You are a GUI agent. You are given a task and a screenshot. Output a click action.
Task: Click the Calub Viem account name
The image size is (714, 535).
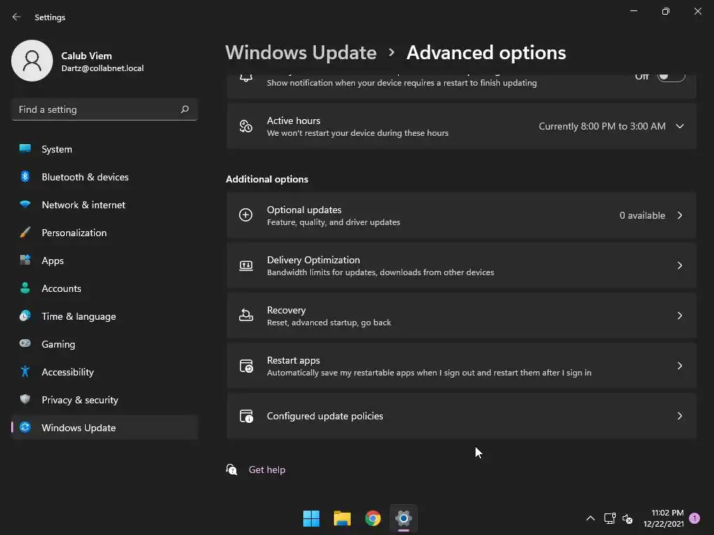(86, 56)
